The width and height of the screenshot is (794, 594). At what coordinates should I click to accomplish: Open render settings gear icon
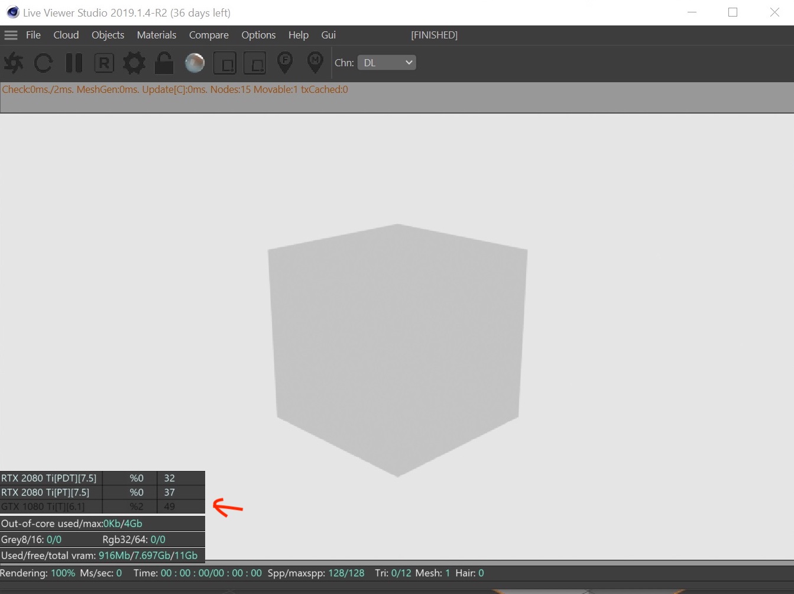[134, 63]
